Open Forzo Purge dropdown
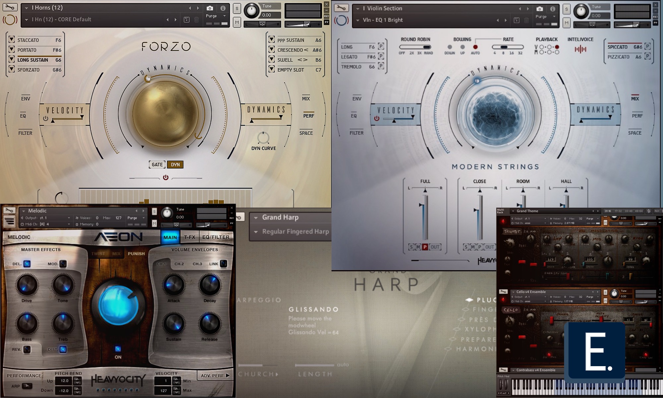Image resolution: width=663 pixels, height=398 pixels. (x=224, y=16)
